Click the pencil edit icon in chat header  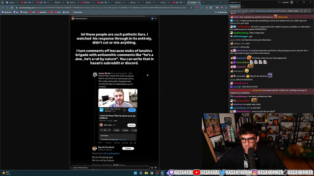pos(301,11)
